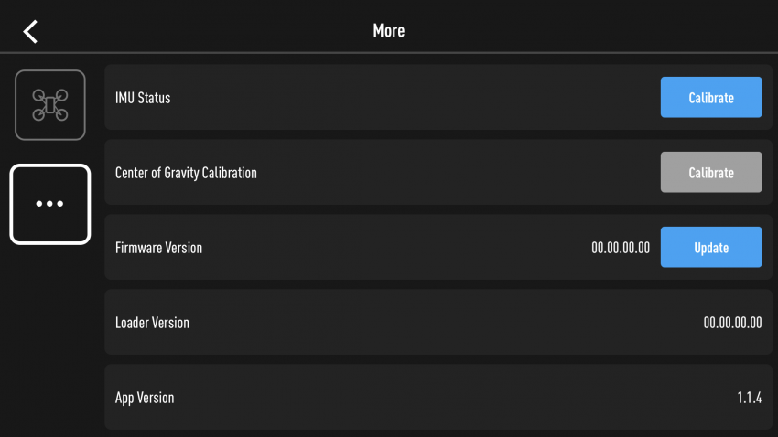
Task: Click empty area of the IMU Status row
Action: point(412,98)
